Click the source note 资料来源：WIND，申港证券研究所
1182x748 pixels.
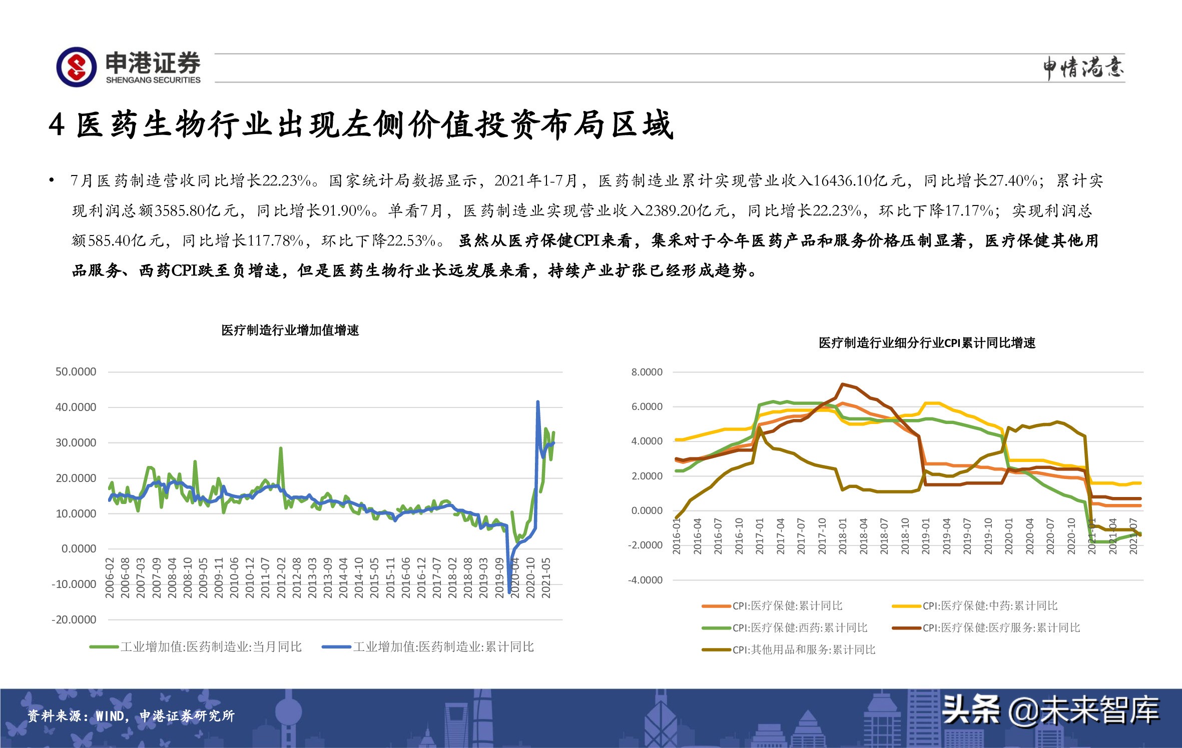click(131, 716)
